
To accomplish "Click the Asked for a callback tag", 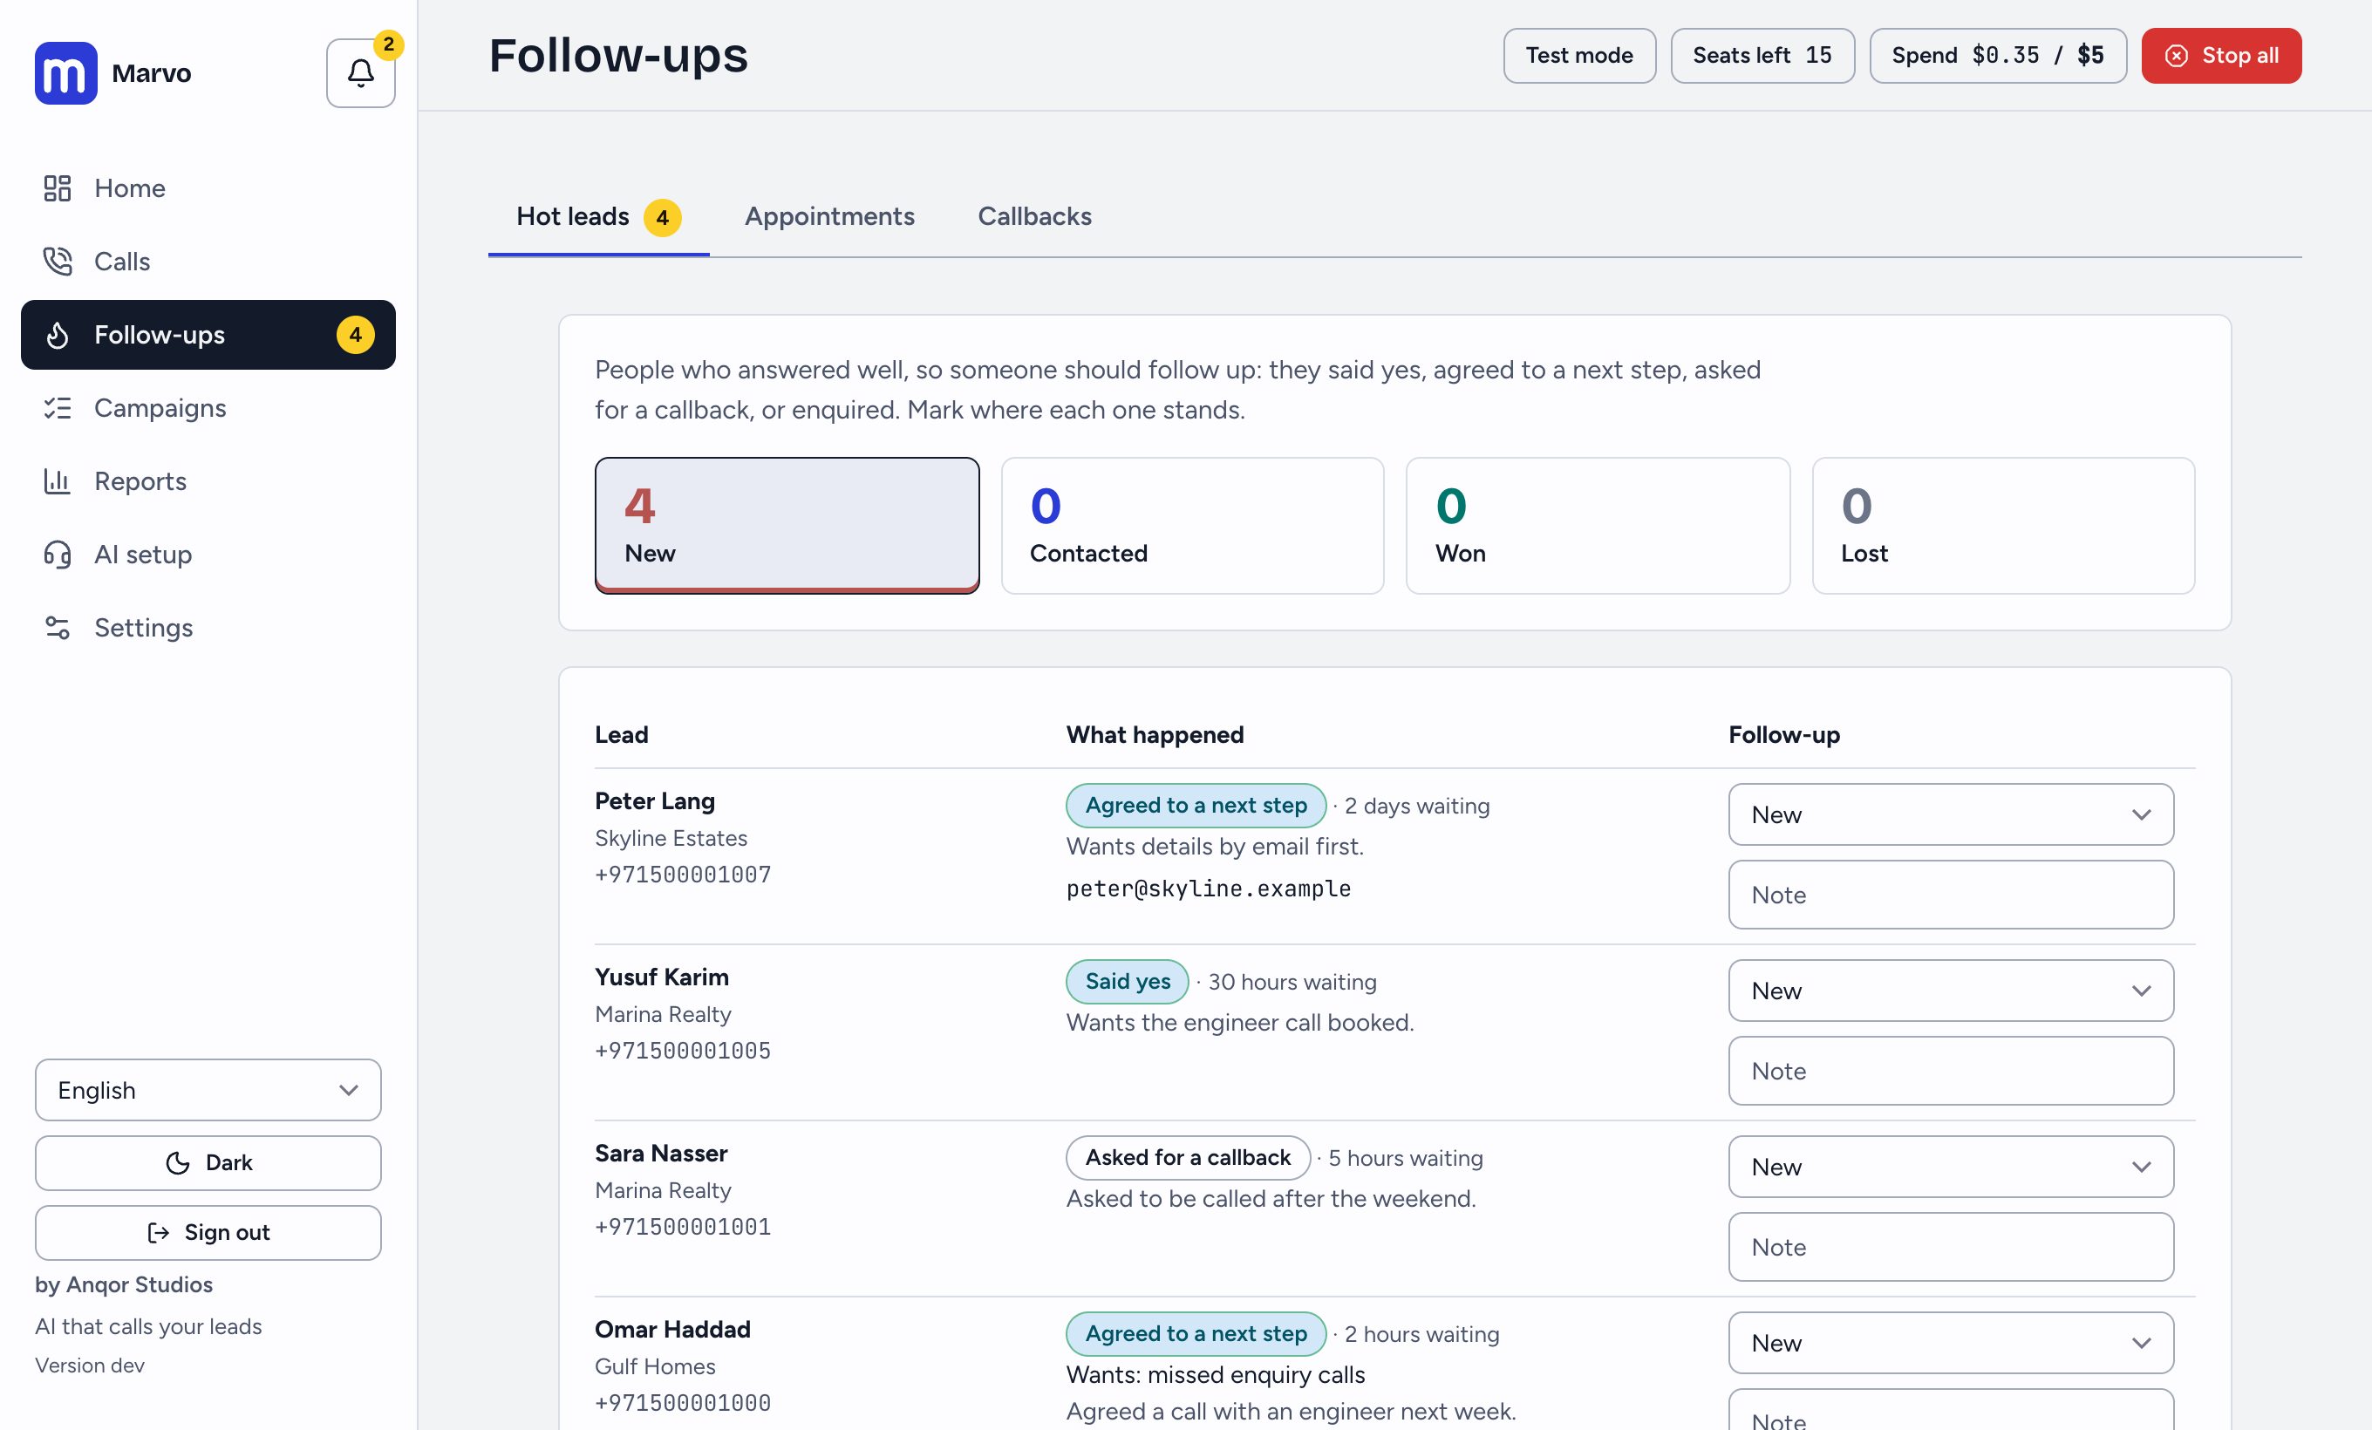I will (x=1188, y=1158).
